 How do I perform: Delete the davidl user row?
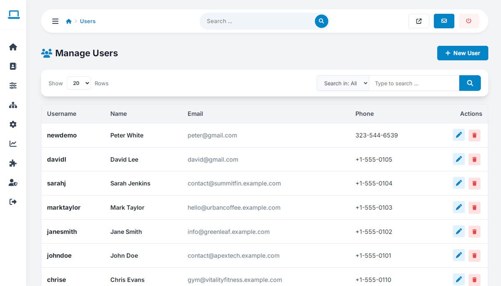(x=474, y=159)
